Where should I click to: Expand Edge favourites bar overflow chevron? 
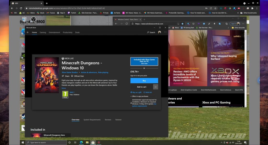point(228,28)
